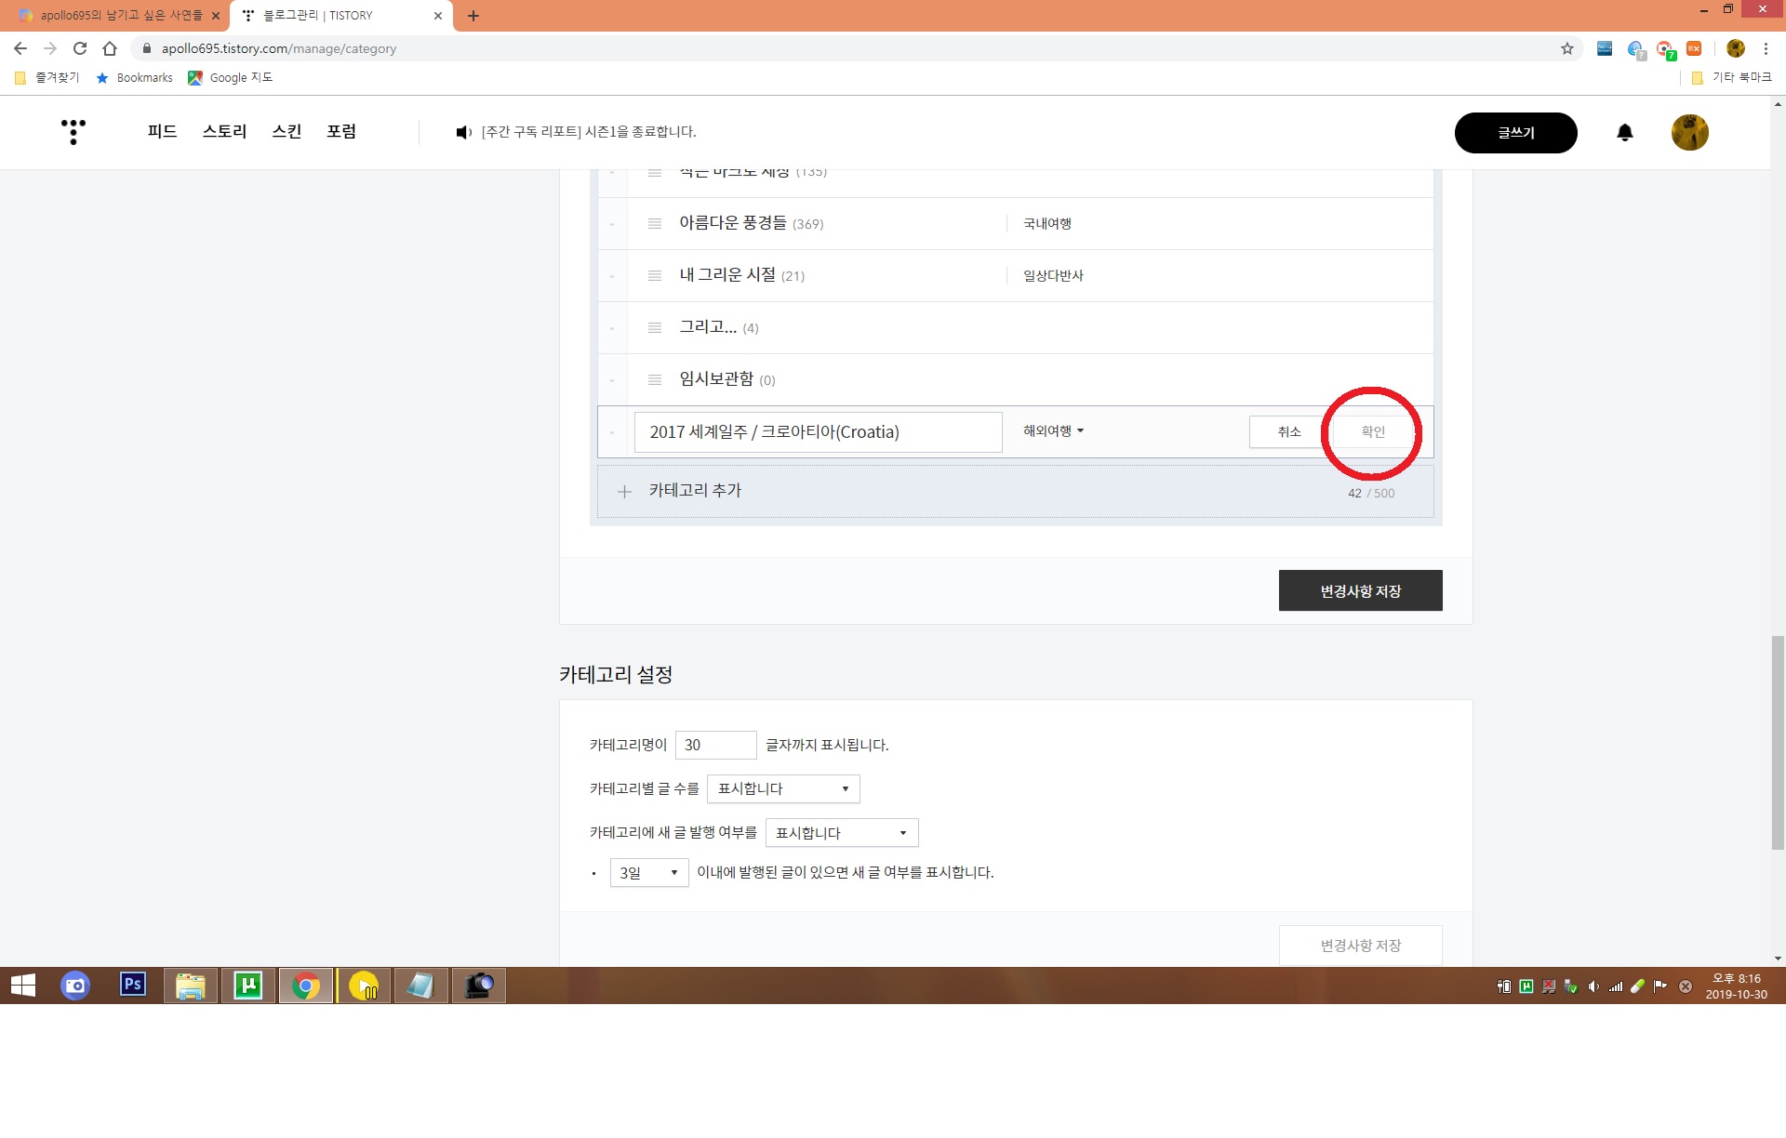Click the Tistory logo icon
Screen dimensions: 1786x1138
(x=73, y=131)
